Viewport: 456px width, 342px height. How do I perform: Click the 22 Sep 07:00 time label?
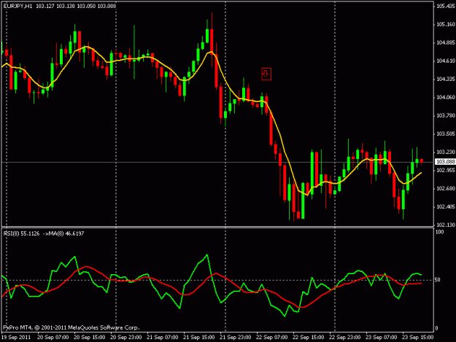point(272,338)
